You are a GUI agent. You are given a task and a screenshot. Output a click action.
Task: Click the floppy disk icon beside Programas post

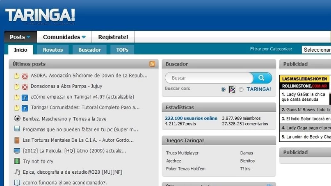(x=17, y=129)
